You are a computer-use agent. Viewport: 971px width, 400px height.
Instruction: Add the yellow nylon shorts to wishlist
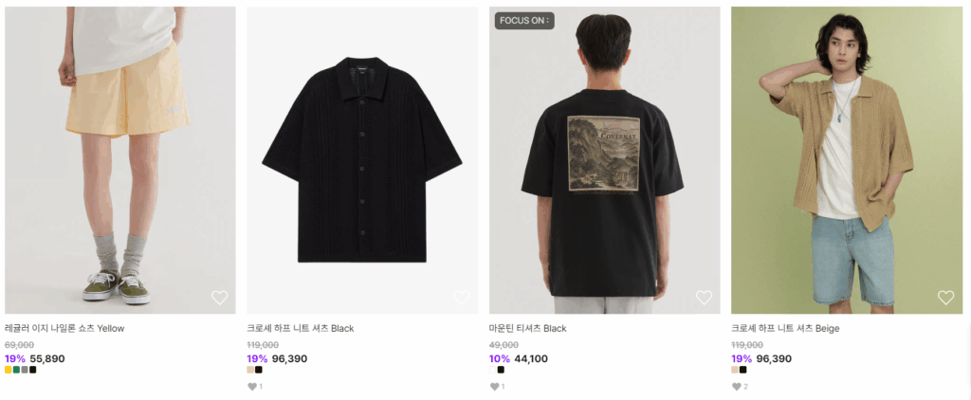point(219,298)
